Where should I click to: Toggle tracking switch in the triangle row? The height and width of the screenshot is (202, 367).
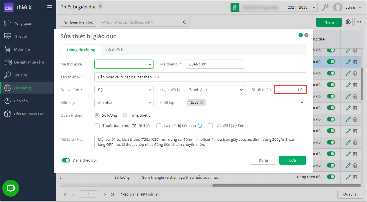pyautogui.click(x=331, y=177)
